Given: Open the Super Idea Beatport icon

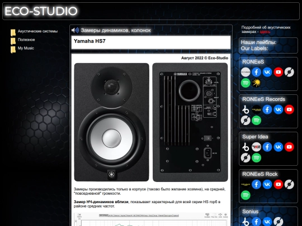Looking at the screenshot, I should (246, 147).
